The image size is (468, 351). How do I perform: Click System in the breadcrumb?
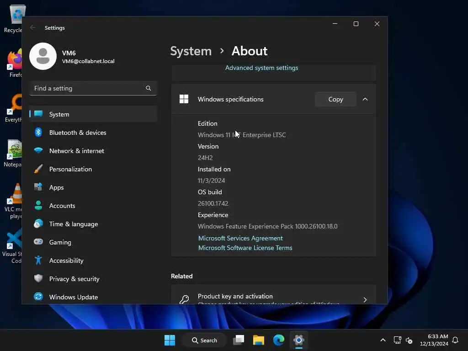191,51
